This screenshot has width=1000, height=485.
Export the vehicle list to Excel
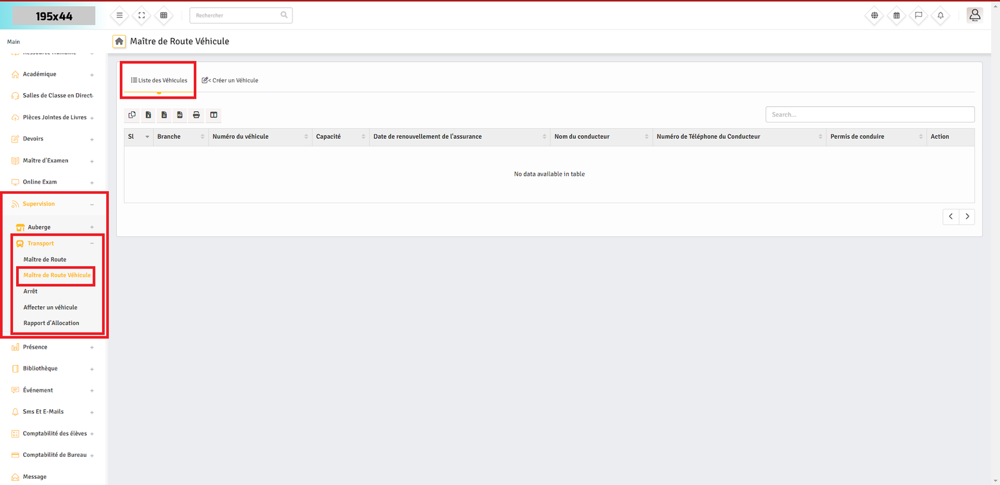tap(148, 115)
